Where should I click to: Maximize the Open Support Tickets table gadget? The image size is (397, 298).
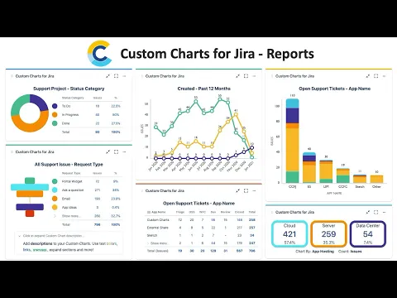[246, 190]
